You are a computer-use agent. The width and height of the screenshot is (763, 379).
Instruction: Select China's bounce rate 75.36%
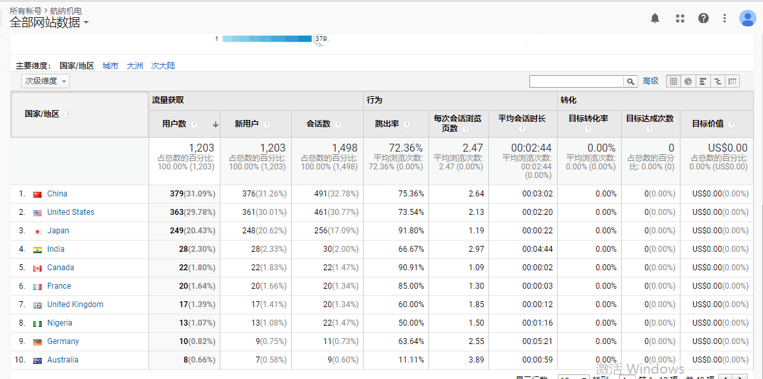click(411, 194)
